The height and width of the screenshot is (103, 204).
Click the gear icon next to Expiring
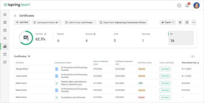pos(94,34)
